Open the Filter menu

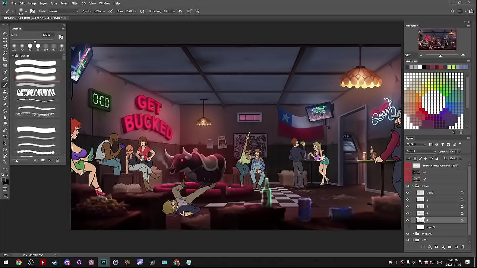coord(75,3)
